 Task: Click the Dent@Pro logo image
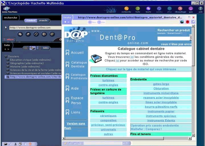pos(76,35)
